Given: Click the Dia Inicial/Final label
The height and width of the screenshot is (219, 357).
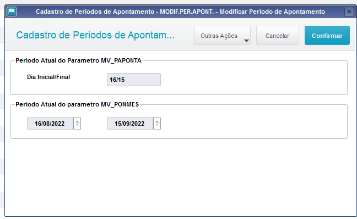Looking at the screenshot, I should 48,77.
